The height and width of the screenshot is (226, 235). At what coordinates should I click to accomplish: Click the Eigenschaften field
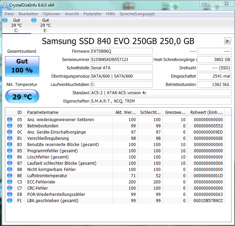161,101
